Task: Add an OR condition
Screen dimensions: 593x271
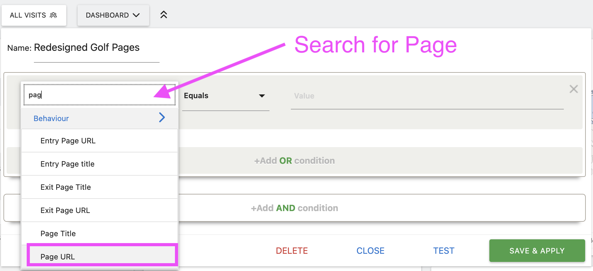Action: point(295,161)
